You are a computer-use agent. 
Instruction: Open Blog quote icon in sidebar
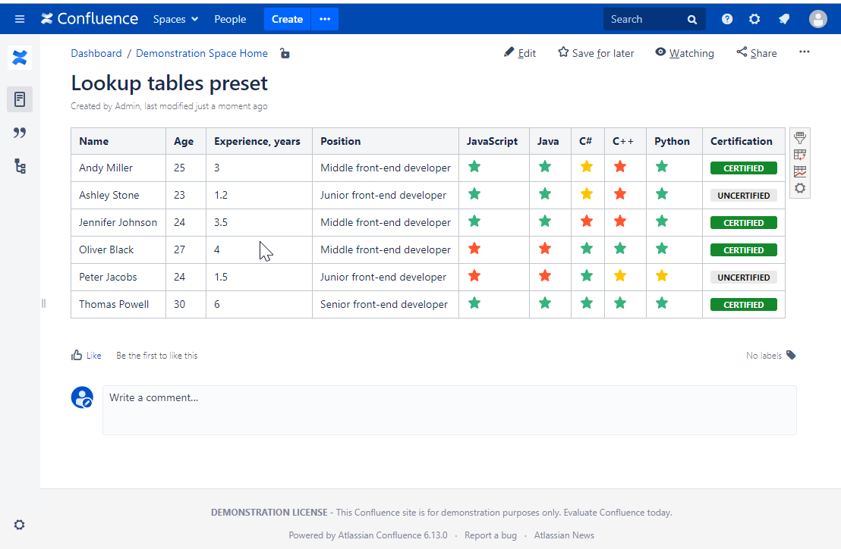point(20,133)
